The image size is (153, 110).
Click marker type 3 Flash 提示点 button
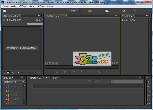16,95
